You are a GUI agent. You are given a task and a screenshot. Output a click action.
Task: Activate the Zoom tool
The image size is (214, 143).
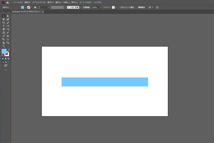coord(4,46)
